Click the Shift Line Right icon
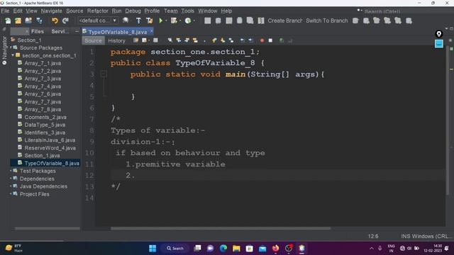This screenshot has width=454, height=255. click(x=250, y=40)
